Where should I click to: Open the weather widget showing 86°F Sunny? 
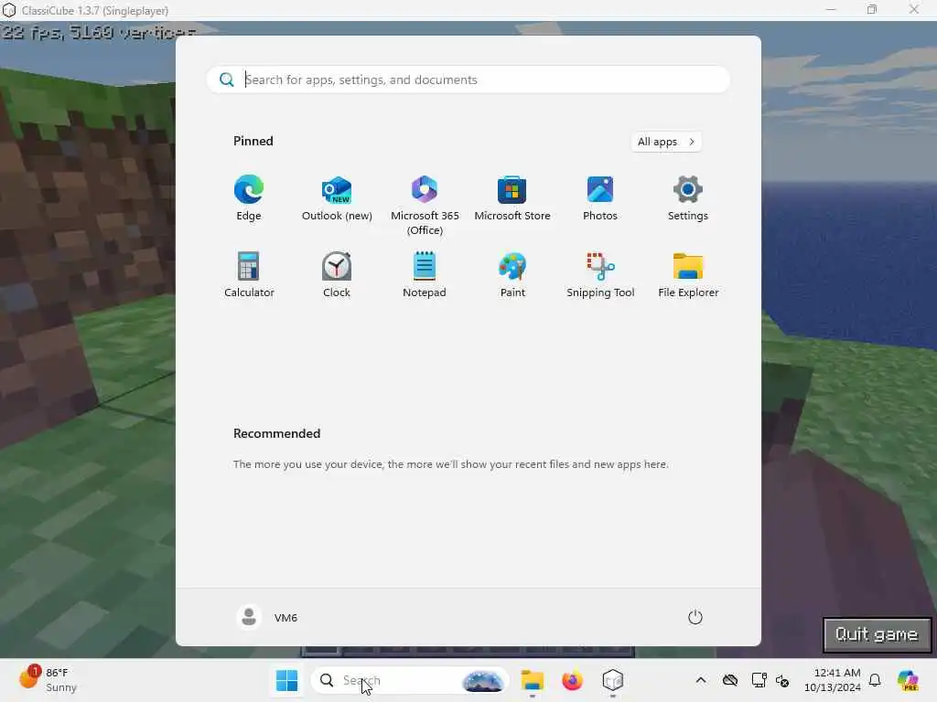(x=48, y=679)
